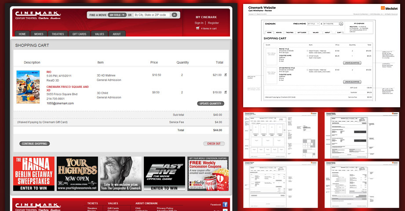Click the About Cinemark footer heading
This screenshot has width=405, height=211.
[146, 204]
